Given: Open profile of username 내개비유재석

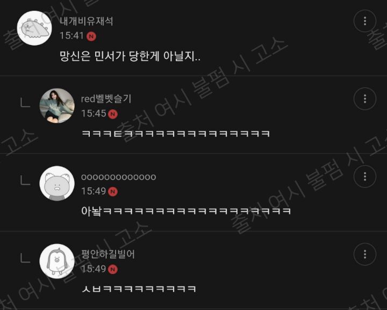Looking at the screenshot, I should pyautogui.click(x=87, y=21).
